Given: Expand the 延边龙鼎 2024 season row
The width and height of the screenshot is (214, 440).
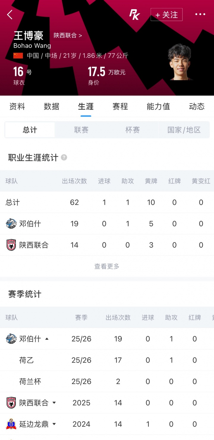Looking at the screenshot, I should [54, 424].
